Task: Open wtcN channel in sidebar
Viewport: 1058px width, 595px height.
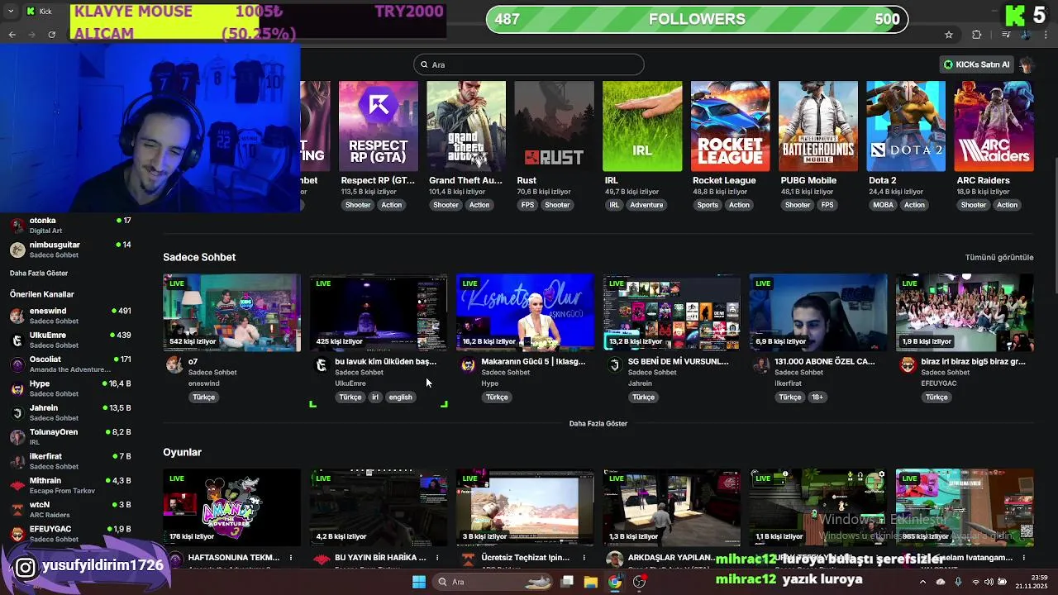Action: tap(70, 509)
